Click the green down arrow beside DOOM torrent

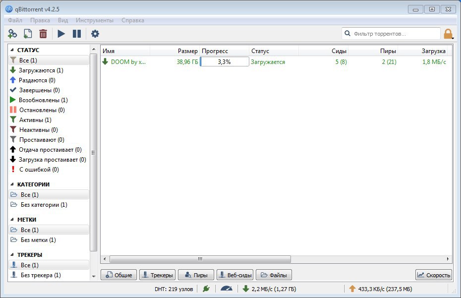pos(105,62)
